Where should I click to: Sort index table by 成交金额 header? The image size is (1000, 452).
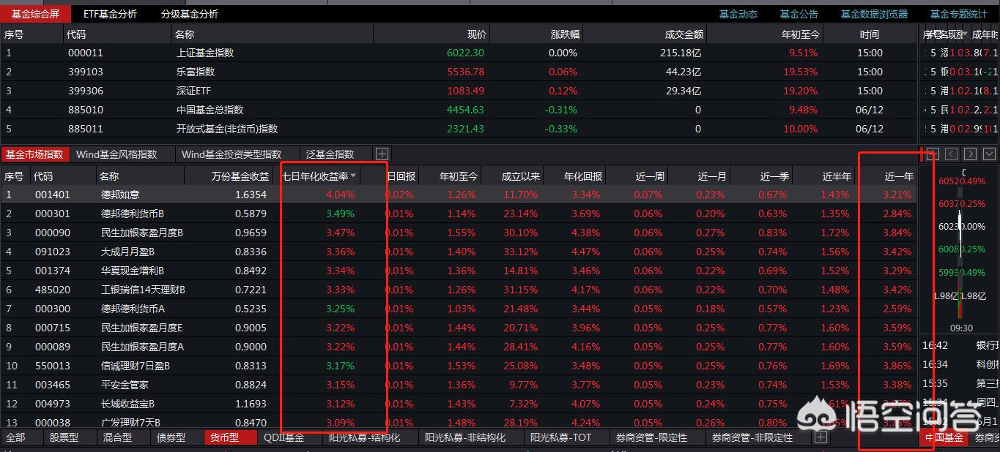tap(684, 34)
